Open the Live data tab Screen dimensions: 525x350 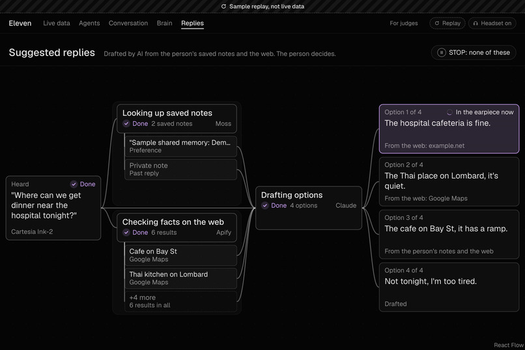[x=57, y=23]
